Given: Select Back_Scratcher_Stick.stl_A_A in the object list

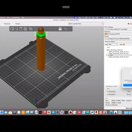Looking at the screenshot, I should 119,51.
